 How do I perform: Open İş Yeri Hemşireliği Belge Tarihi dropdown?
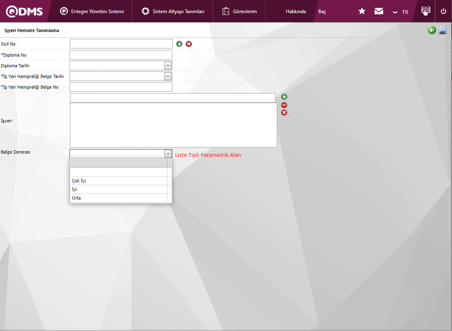(168, 76)
